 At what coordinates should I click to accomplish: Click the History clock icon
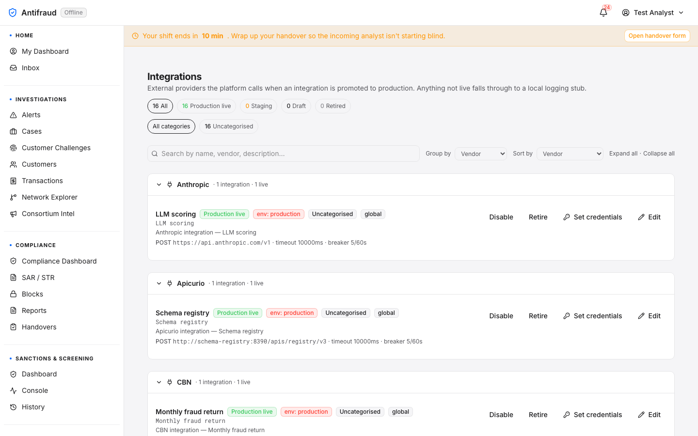click(x=14, y=407)
